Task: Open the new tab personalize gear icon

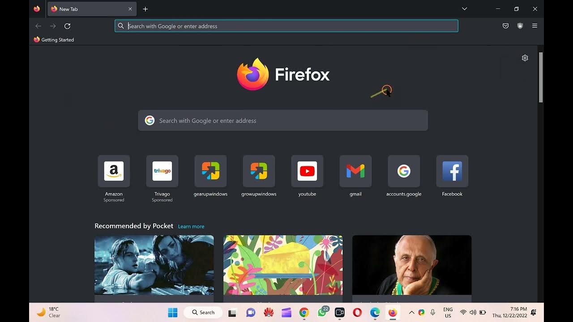Action: 525,58
